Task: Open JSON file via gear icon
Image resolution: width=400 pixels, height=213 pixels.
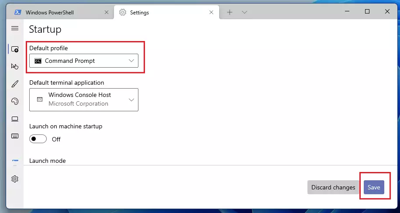Action: tap(15, 179)
